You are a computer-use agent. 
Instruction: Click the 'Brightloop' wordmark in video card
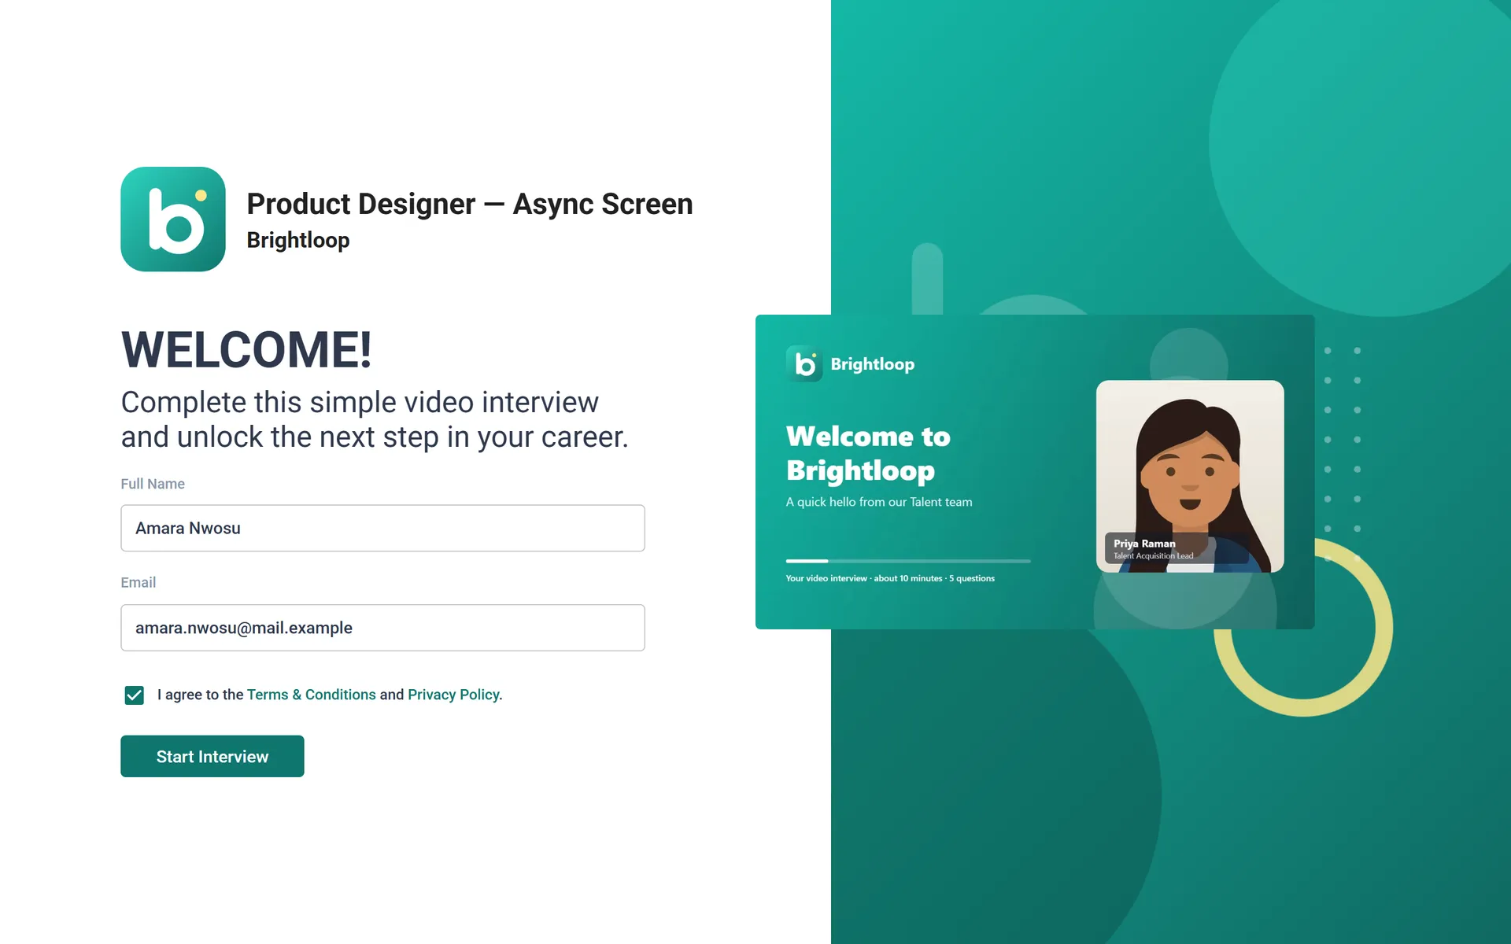pos(873,364)
